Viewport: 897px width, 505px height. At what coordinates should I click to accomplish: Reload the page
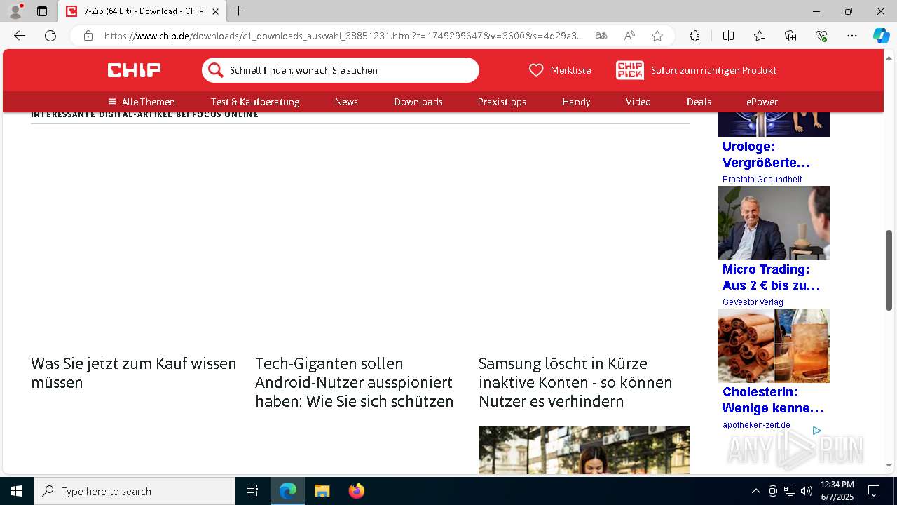click(x=50, y=36)
